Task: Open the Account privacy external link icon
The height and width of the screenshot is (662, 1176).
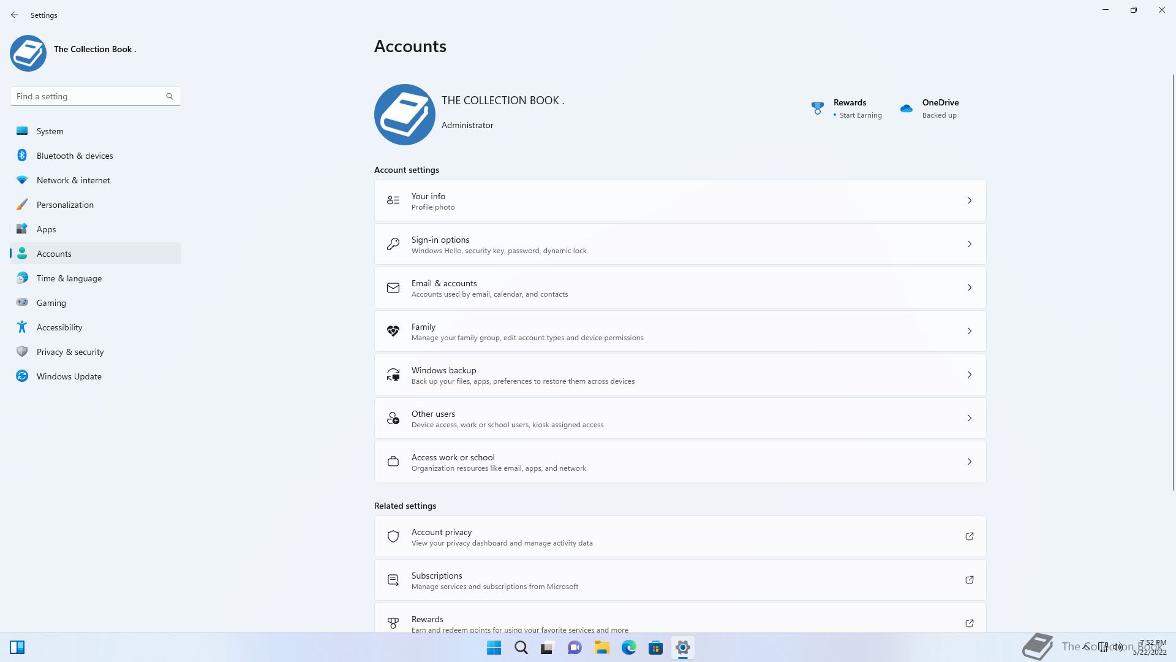Action: tap(970, 536)
